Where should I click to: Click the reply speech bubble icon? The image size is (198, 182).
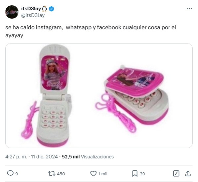coord(10,173)
